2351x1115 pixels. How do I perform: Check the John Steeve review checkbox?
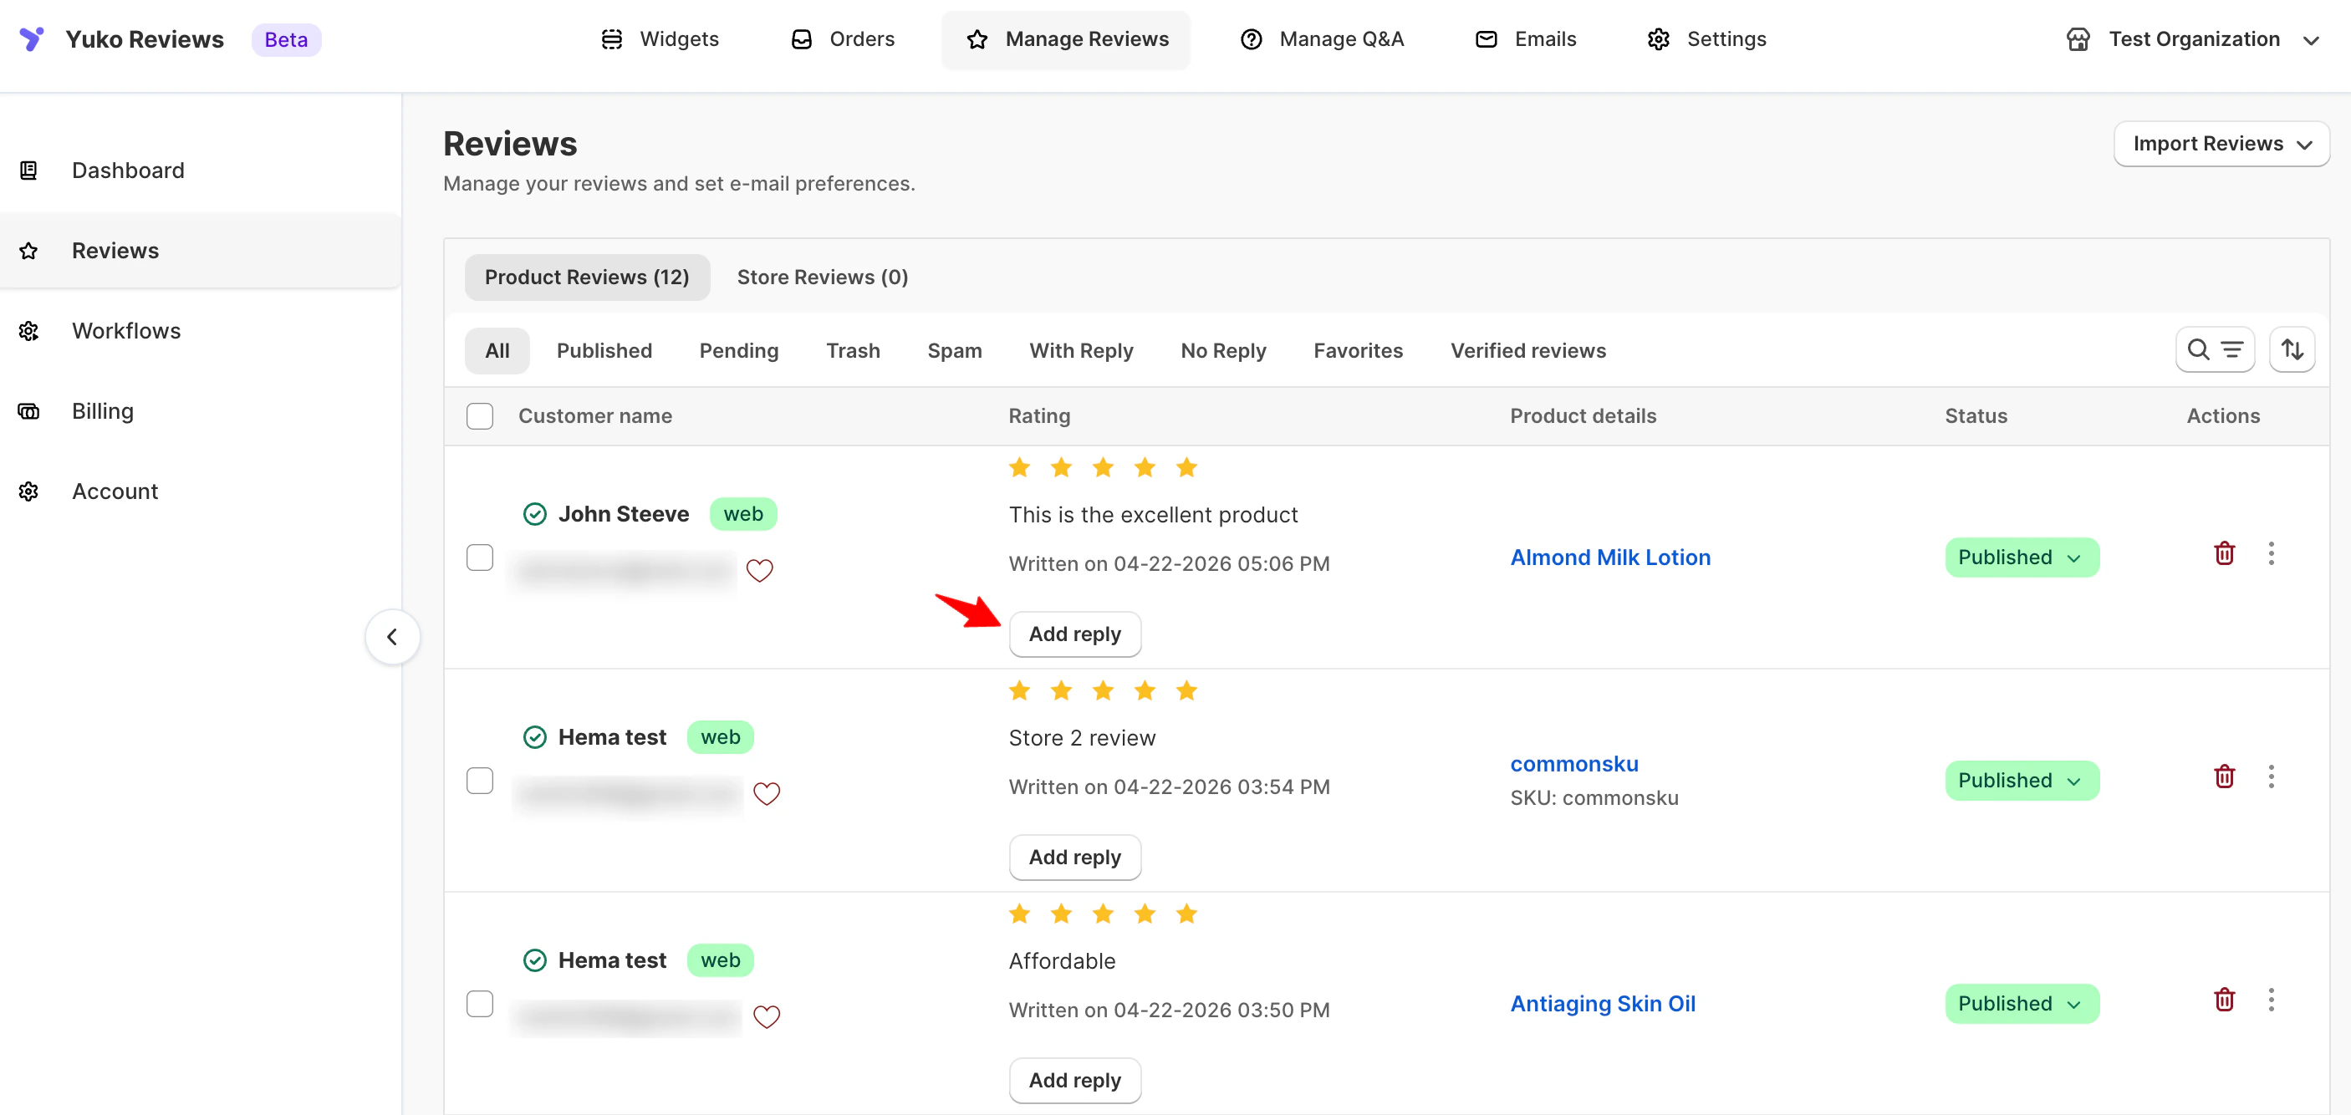coord(480,557)
